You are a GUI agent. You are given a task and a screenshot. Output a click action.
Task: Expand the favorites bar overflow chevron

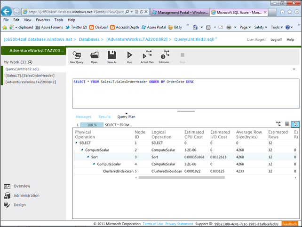tap(188, 25)
